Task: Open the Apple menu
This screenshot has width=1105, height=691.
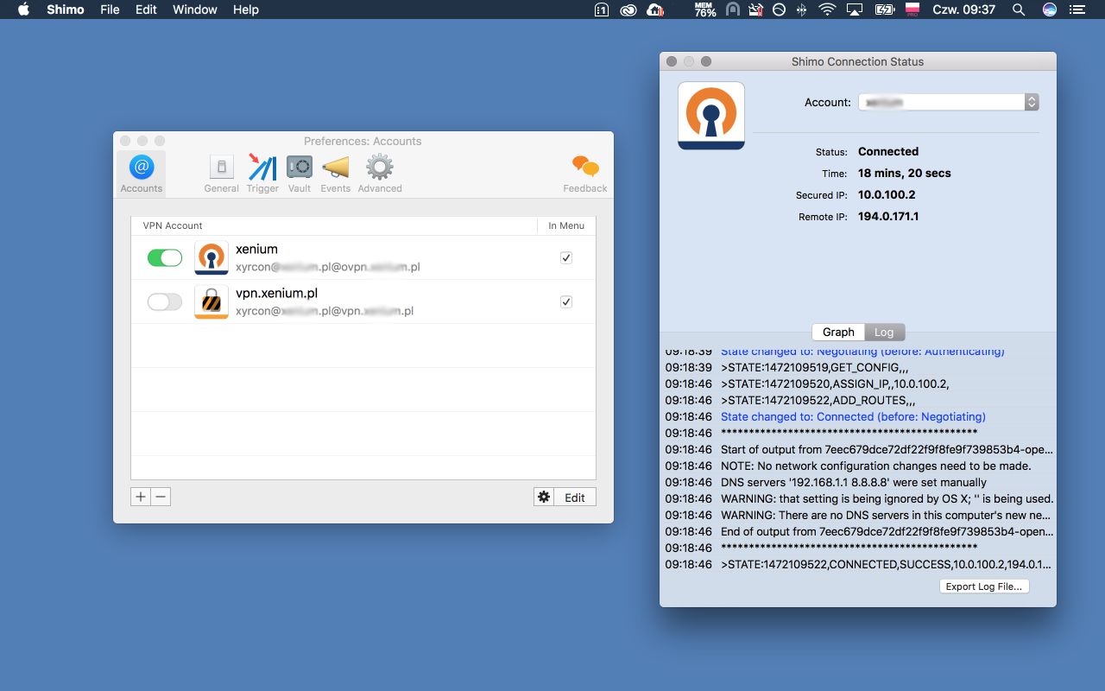Action: coord(23,10)
